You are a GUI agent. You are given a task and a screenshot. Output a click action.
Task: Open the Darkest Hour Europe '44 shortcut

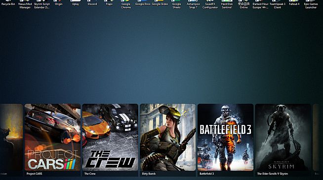pos(260,5)
